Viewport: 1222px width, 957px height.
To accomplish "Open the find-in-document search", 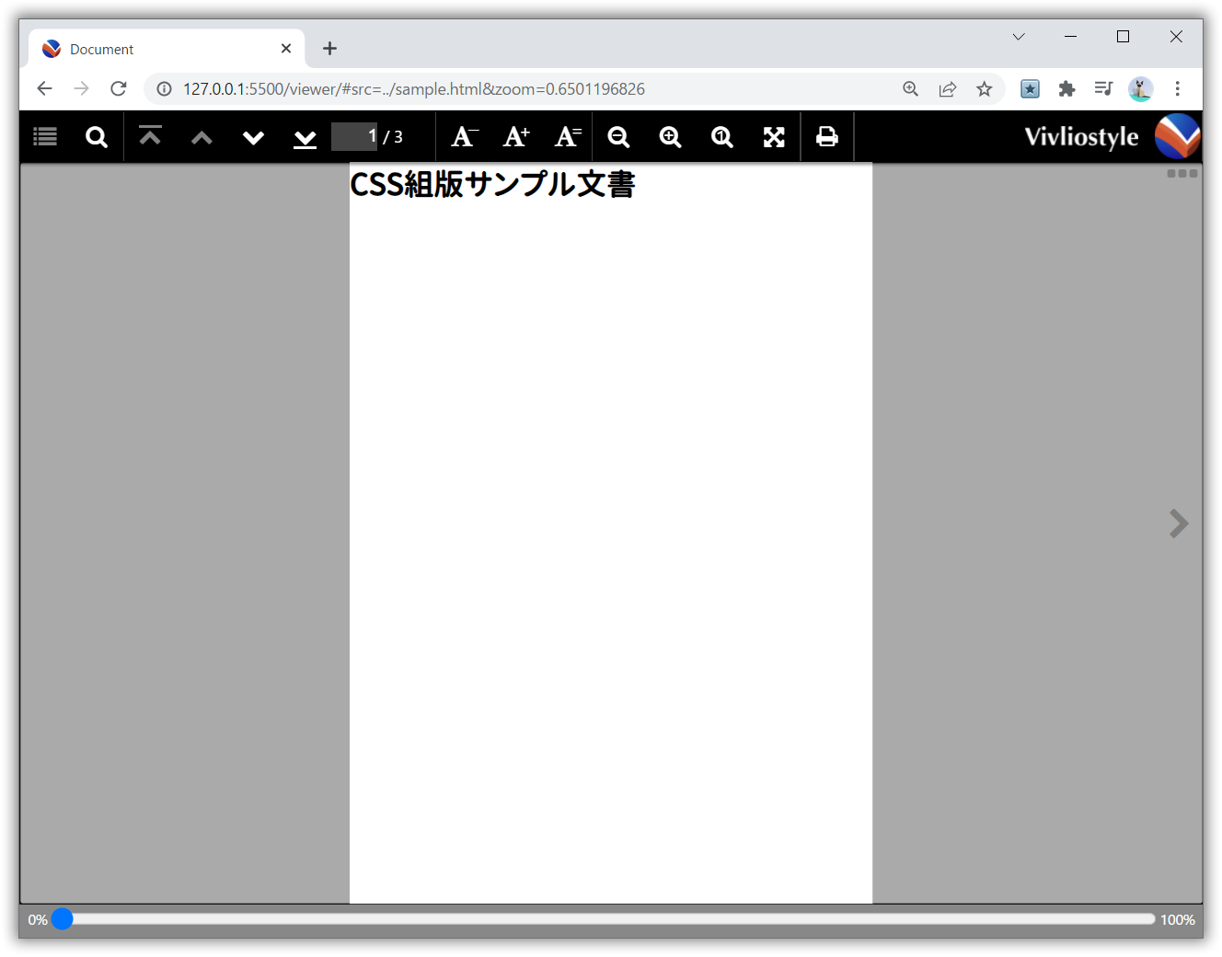I will pyautogui.click(x=97, y=136).
